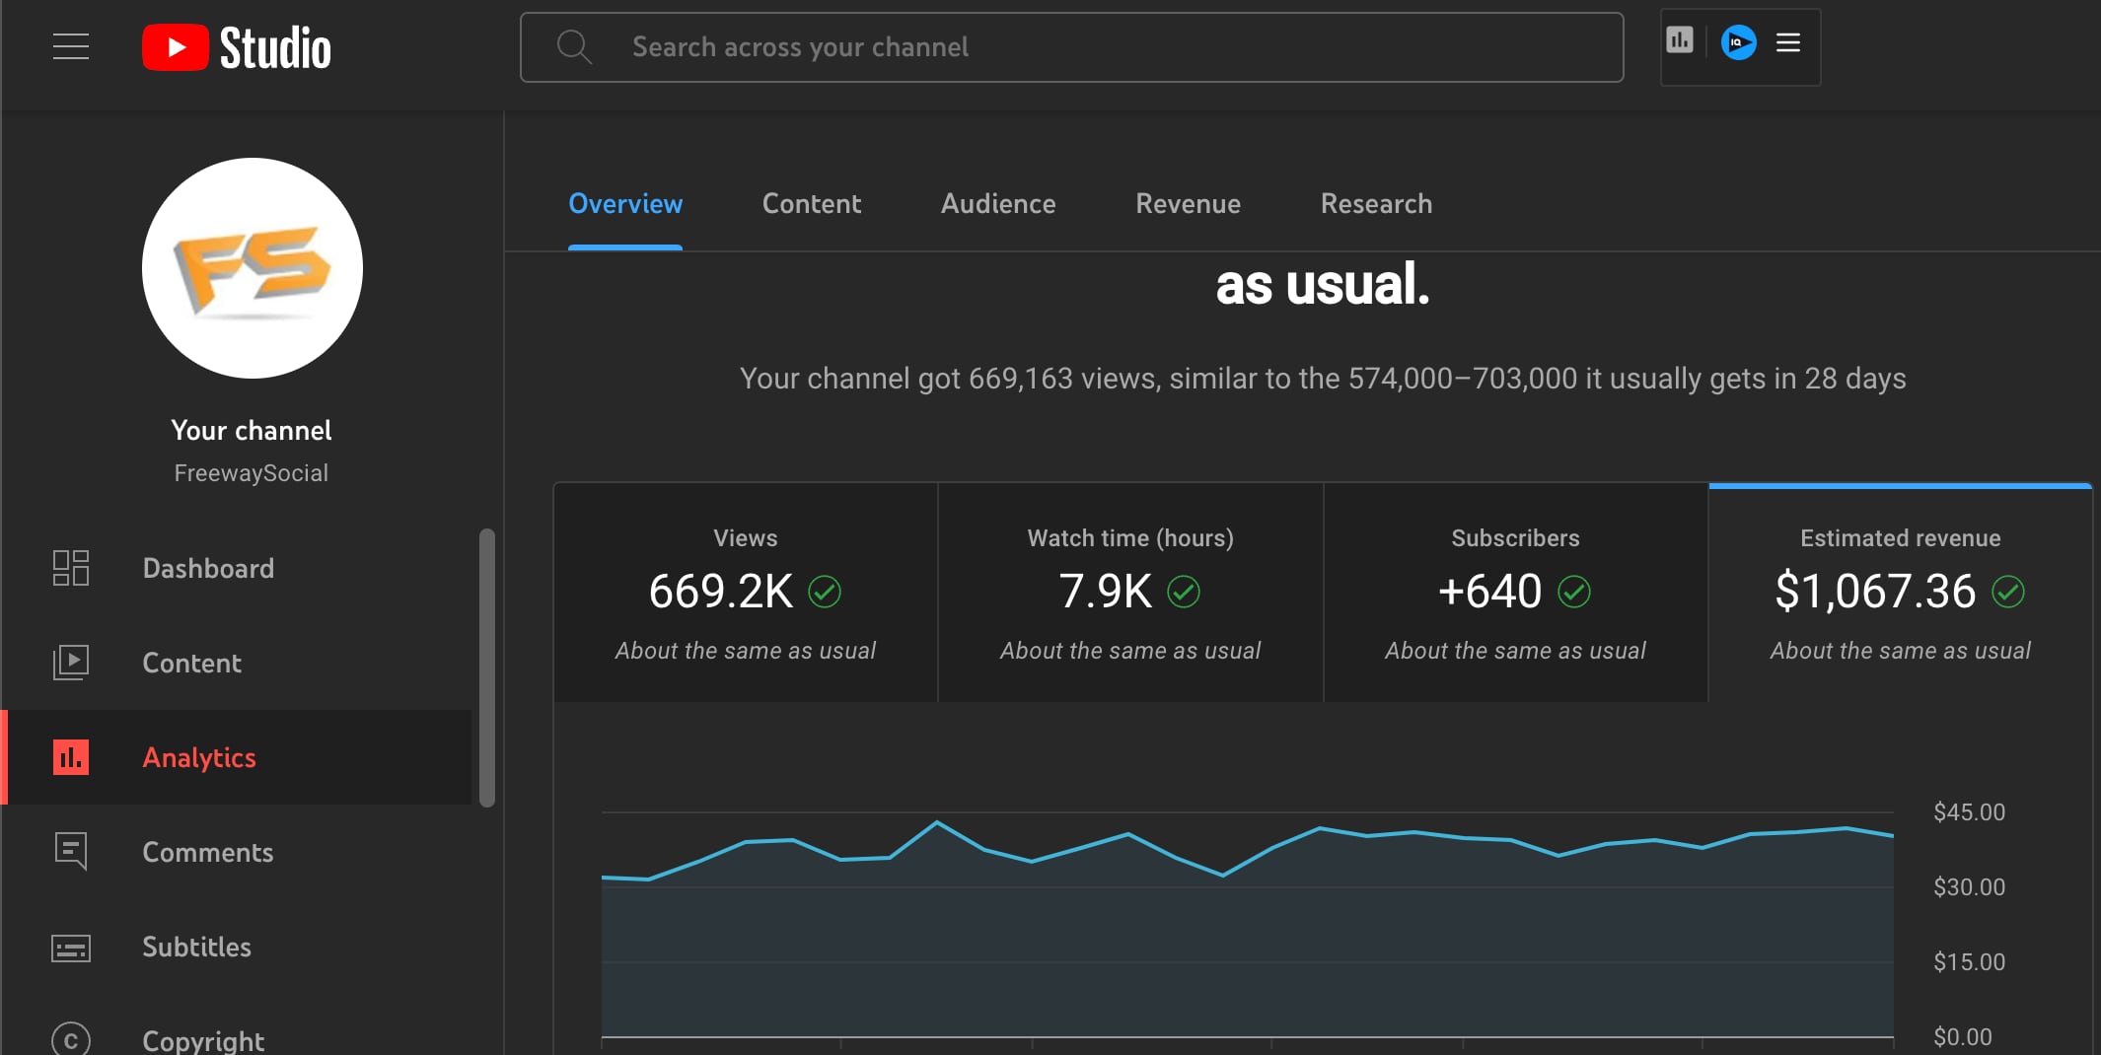Image resolution: width=2101 pixels, height=1055 pixels.
Task: Open the Audience tab
Action: tap(998, 204)
